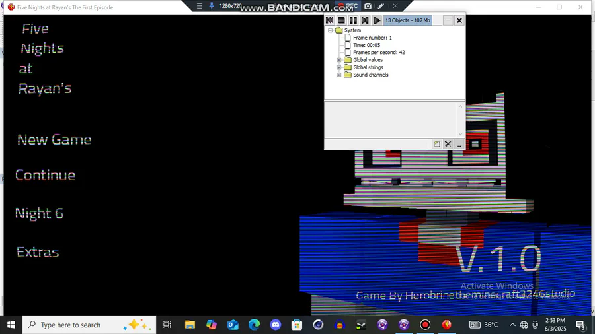Close the Bandicam recording toolbar
Viewport: 595px width, 334px height.
395,6
